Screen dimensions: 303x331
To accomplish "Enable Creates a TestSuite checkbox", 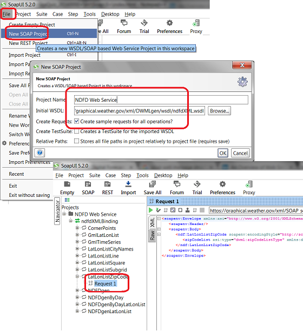I will point(76,131).
